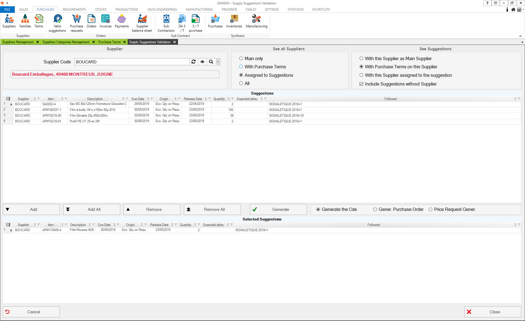Viewport: 525px width, 321px height.
Task: Switch to the STOCKS ribbon tab
Action: click(x=101, y=10)
